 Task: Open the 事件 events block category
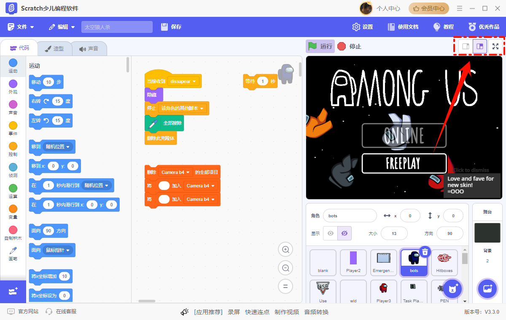coord(13,129)
